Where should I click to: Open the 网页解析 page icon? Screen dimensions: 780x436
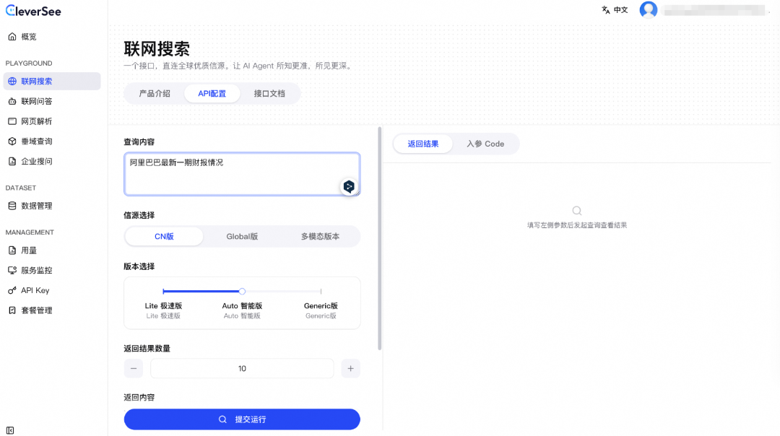[12, 121]
